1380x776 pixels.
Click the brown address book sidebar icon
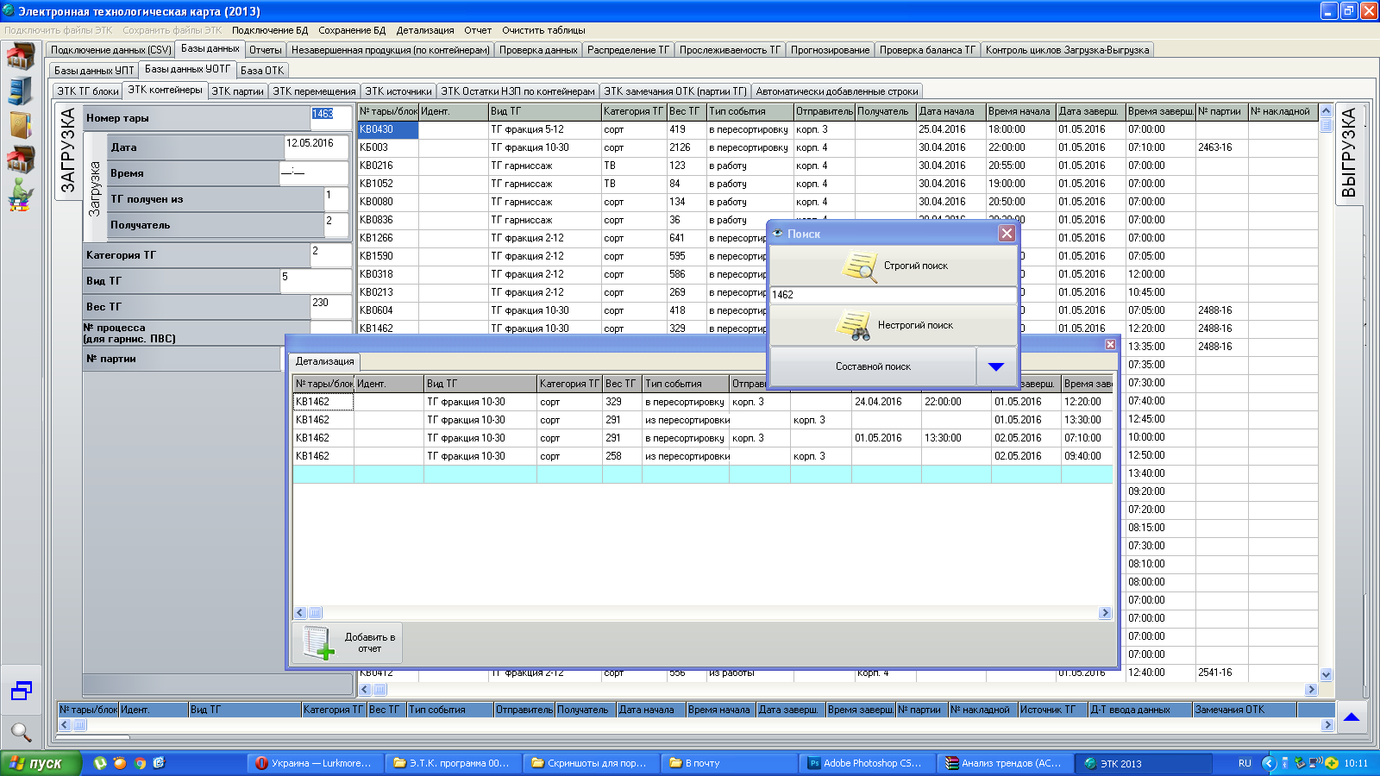(21, 125)
